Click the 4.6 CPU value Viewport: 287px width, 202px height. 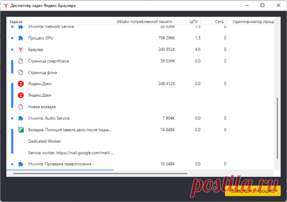pyautogui.click(x=198, y=49)
